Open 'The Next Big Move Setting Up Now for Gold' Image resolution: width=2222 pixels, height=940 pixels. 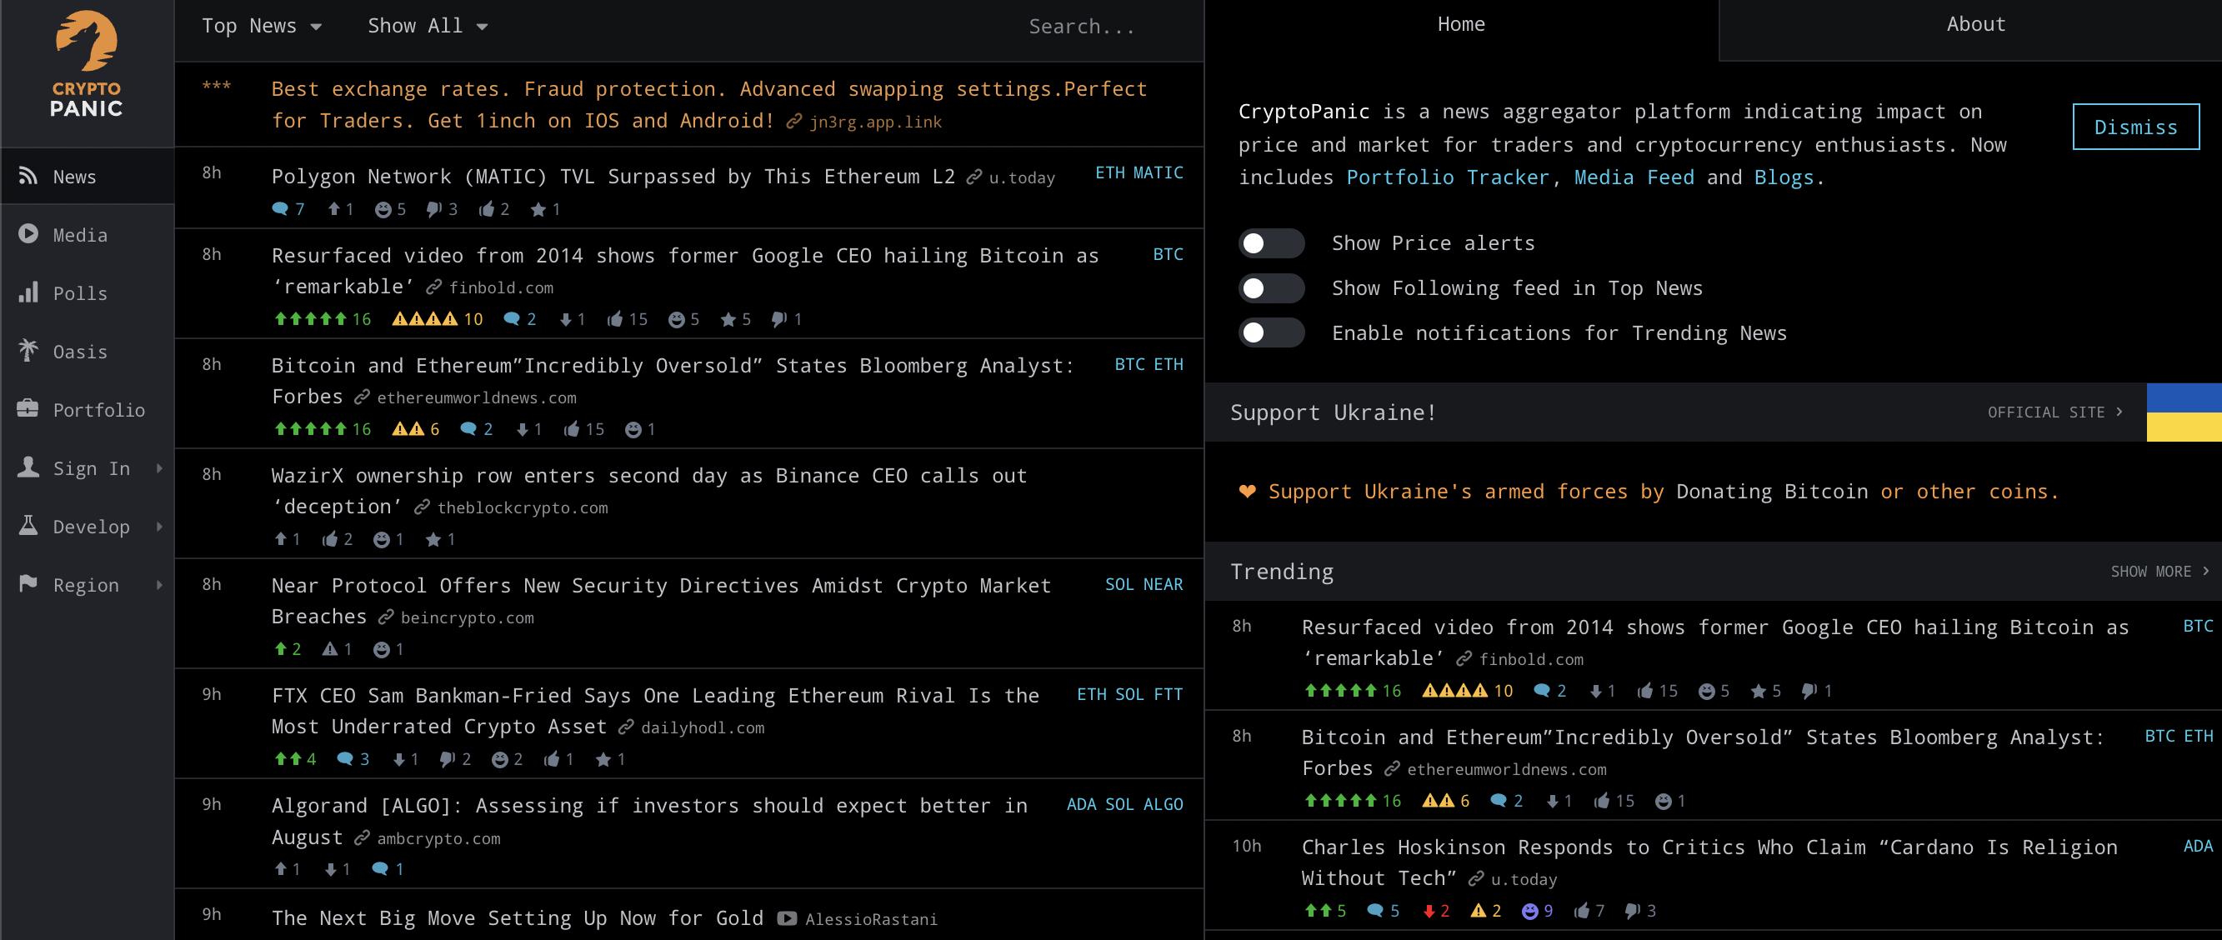coord(518,917)
